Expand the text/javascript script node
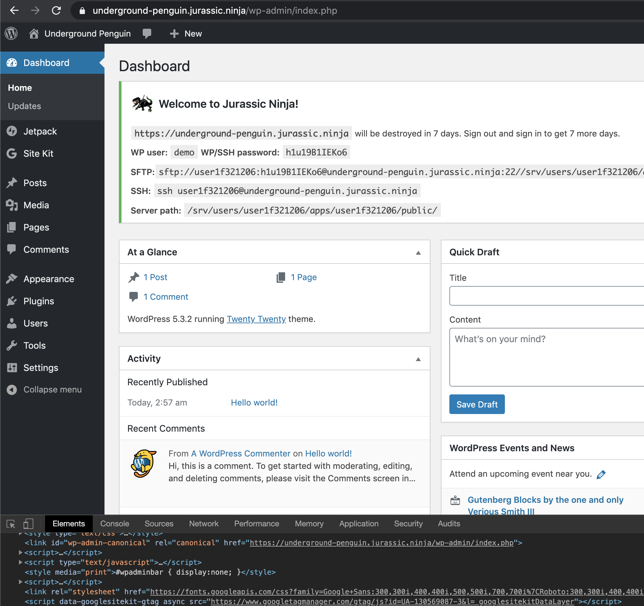Viewport: 644px width, 606px height. click(x=20, y=562)
